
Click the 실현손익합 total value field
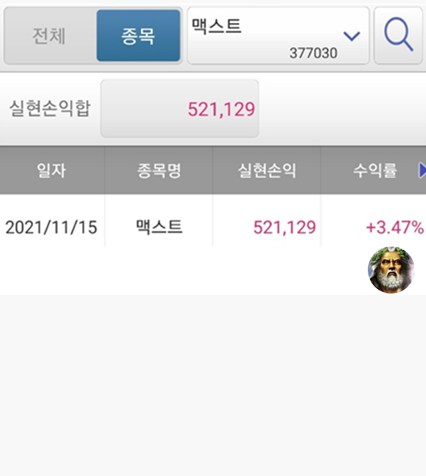pos(180,109)
